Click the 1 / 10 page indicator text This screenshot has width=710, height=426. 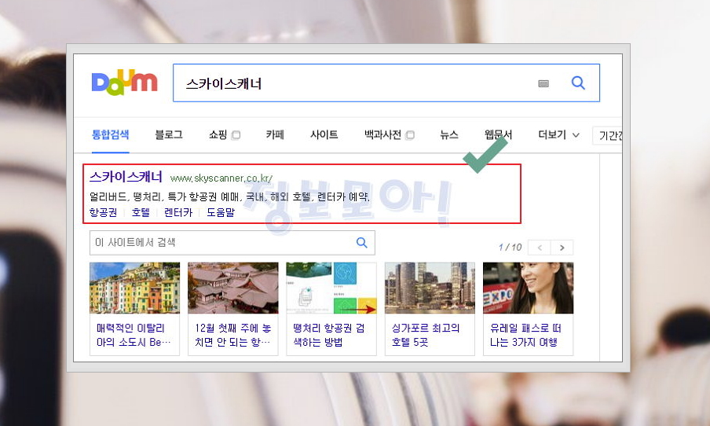[510, 248]
